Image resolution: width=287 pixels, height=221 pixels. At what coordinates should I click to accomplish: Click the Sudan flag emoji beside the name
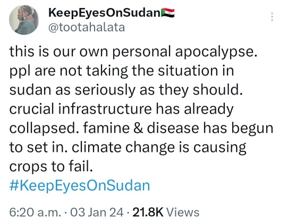click(x=167, y=13)
